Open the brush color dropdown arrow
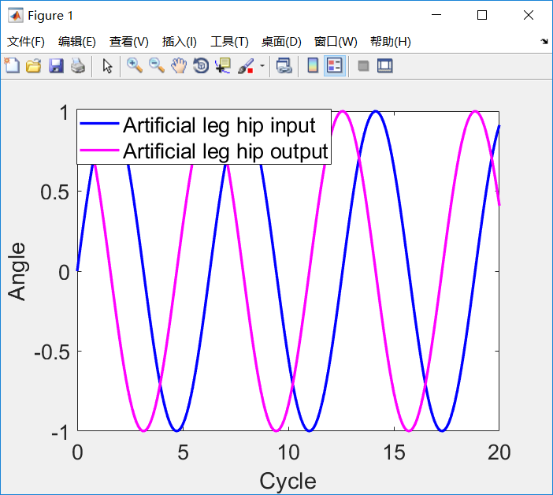 point(262,65)
